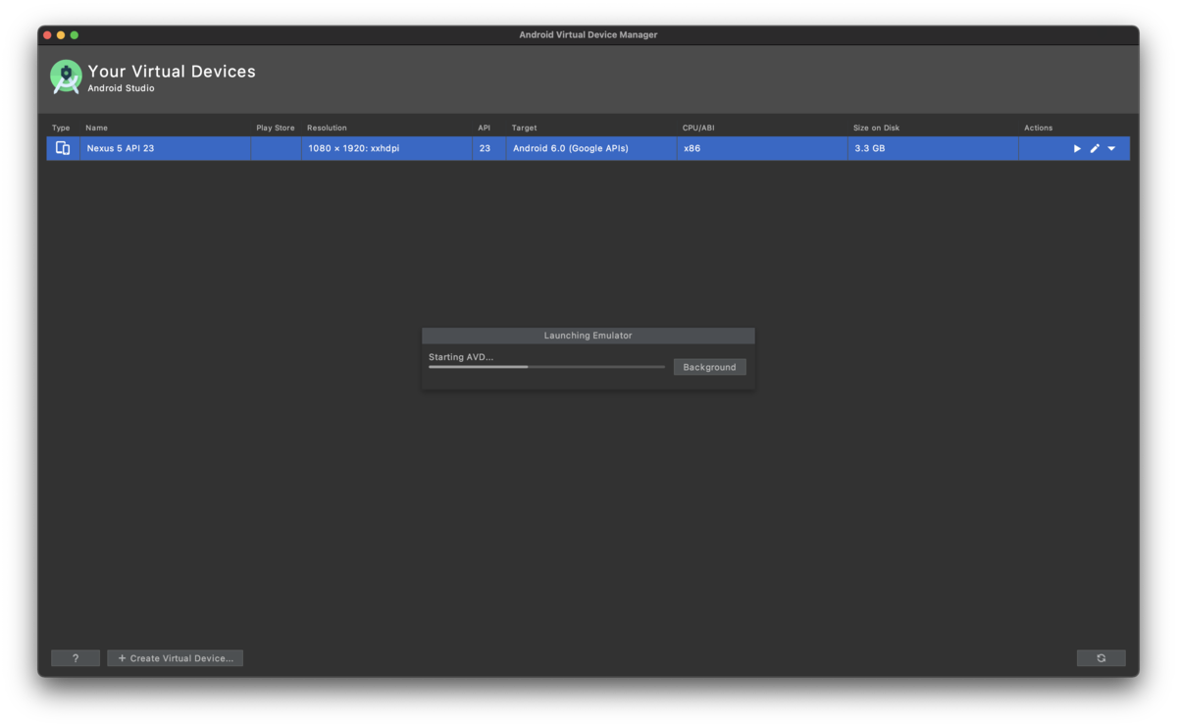Image resolution: width=1177 pixels, height=727 pixels.
Task: Refresh the virtual device list
Action: tap(1100, 658)
